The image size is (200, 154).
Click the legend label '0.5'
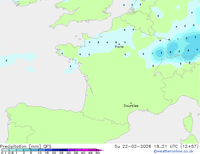point(11,153)
